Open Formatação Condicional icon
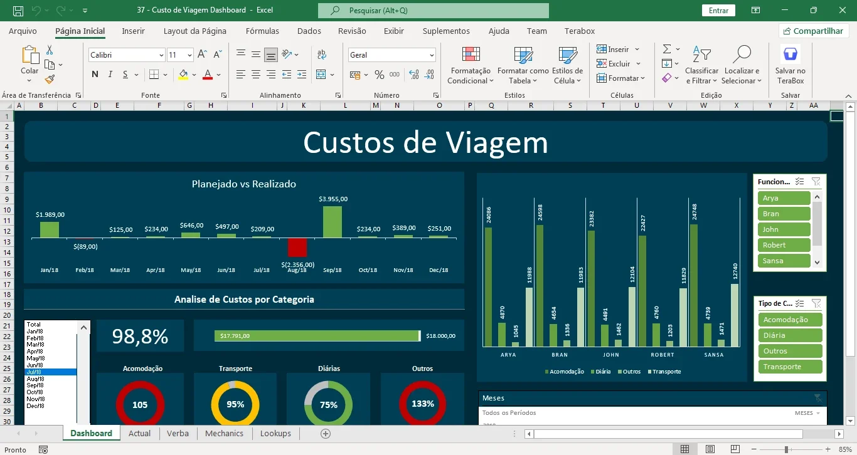The width and height of the screenshot is (857, 455). (x=471, y=55)
